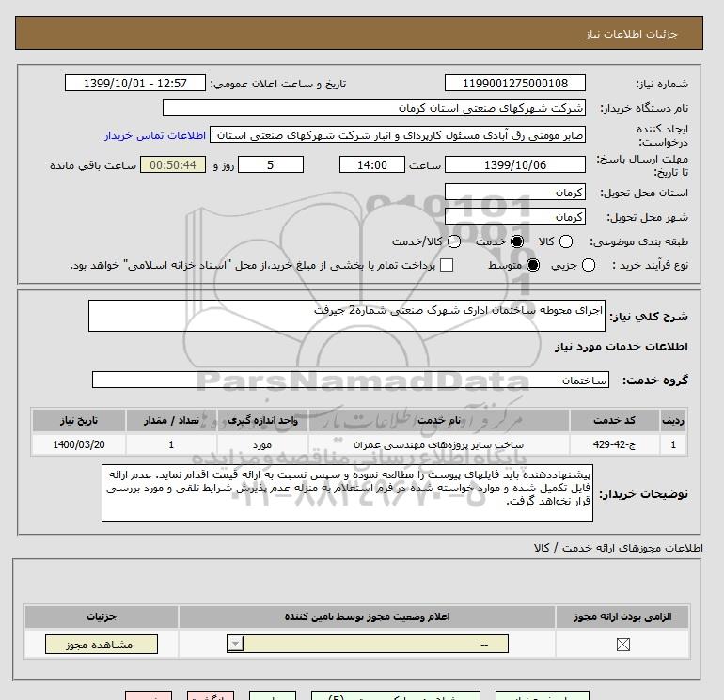Image resolution: width=724 pixels, height=700 pixels.
Task: Click the اطلاعات خدمات مورد نیاز heading
Action: 621,347
